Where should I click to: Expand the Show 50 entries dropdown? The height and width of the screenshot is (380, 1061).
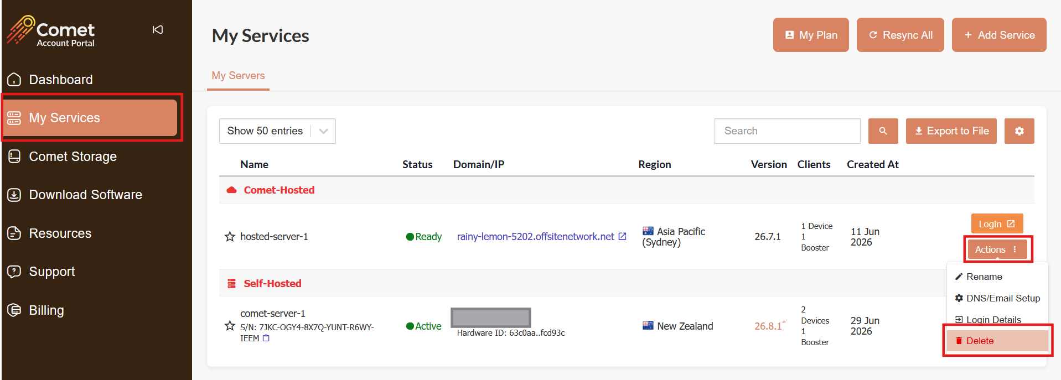(277, 131)
